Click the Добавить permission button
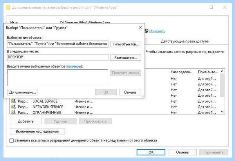The height and width of the screenshot is (161, 235). pos(26,121)
